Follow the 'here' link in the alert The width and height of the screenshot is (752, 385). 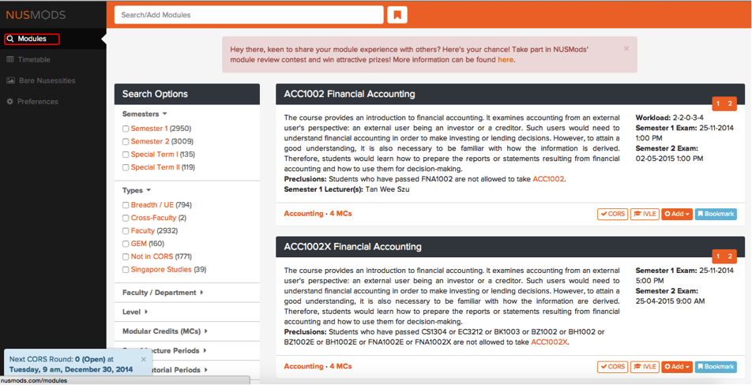pyautogui.click(x=506, y=60)
